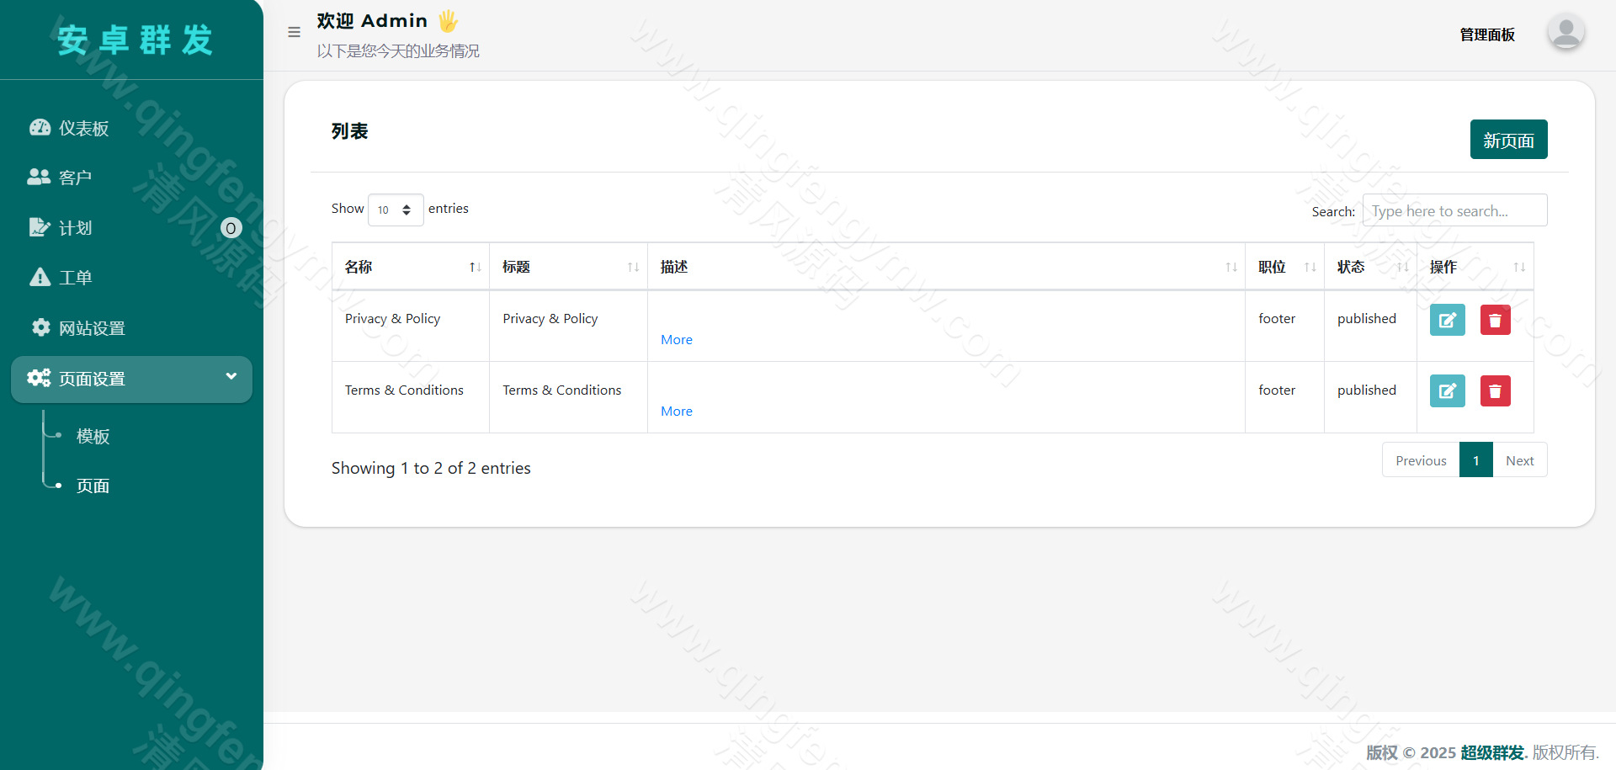Click the warning triangle icon beside 工单
The height and width of the screenshot is (770, 1616).
coord(40,277)
